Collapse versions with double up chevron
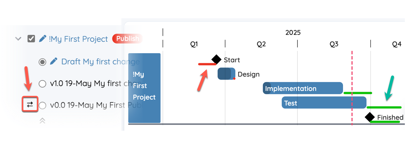 click(x=42, y=121)
